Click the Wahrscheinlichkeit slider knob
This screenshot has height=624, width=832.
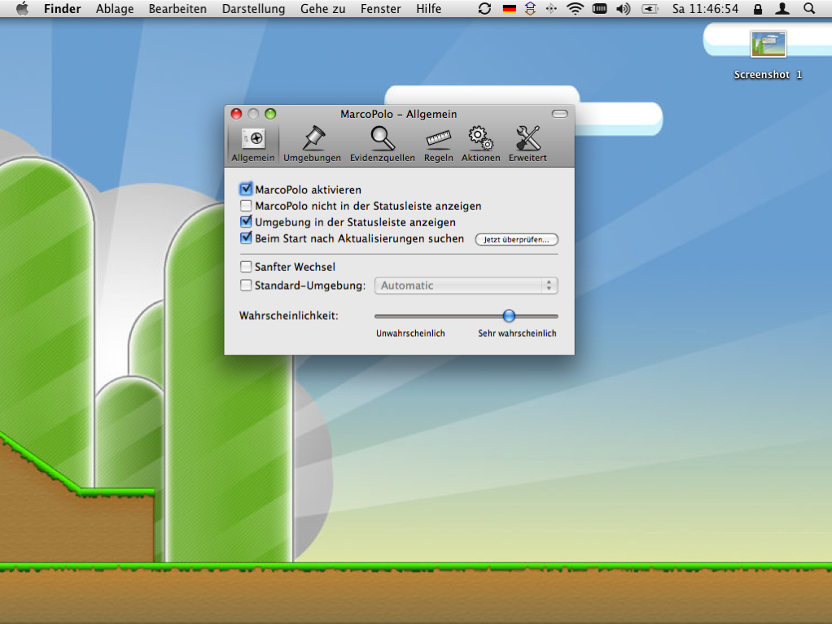[x=509, y=316]
